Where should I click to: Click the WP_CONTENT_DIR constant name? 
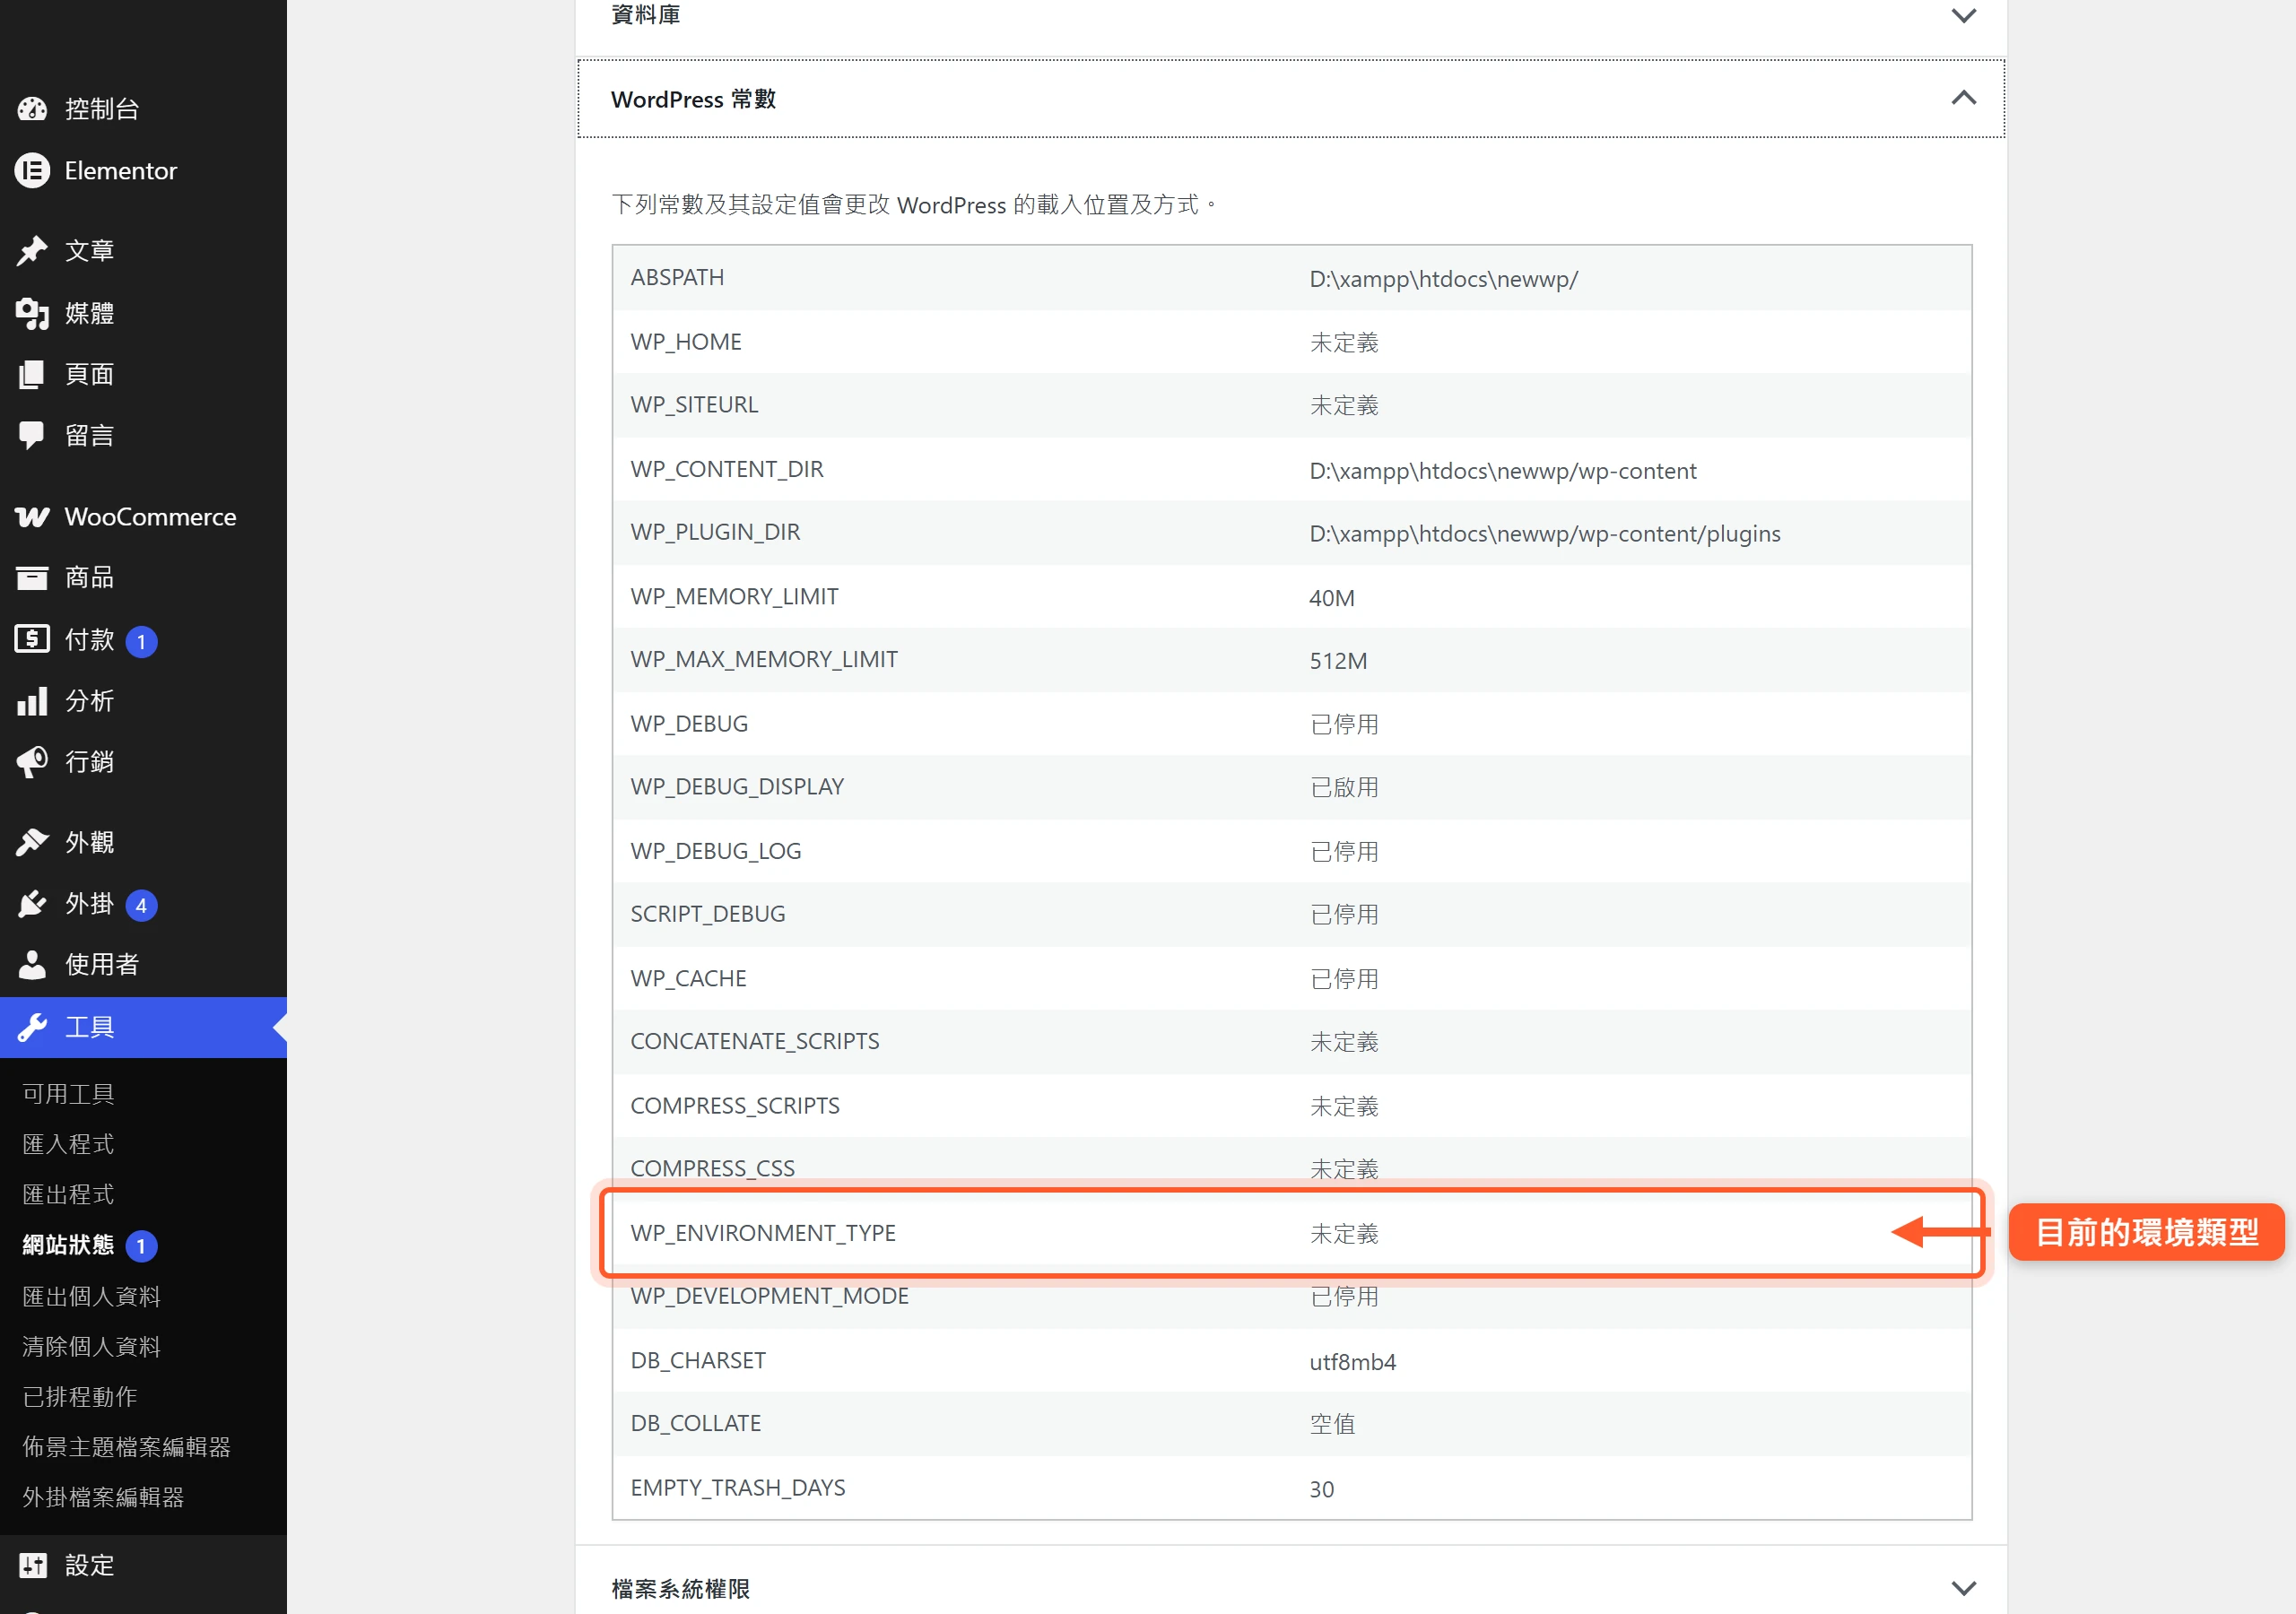[727, 469]
